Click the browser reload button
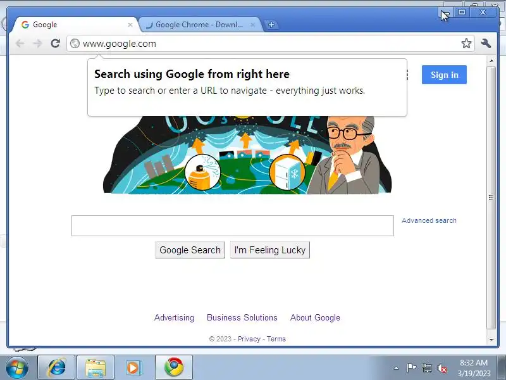This screenshot has height=380, width=506. (x=56, y=43)
